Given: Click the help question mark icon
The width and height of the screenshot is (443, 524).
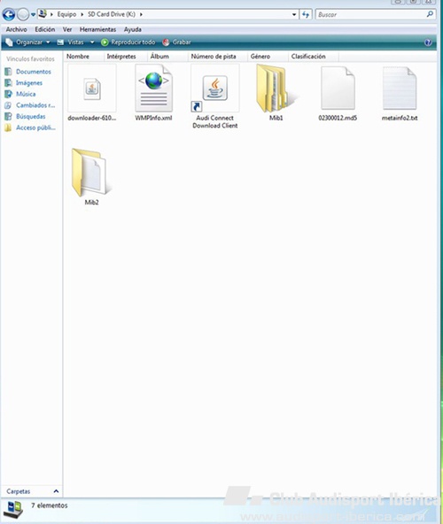Looking at the screenshot, I should pos(428,42).
